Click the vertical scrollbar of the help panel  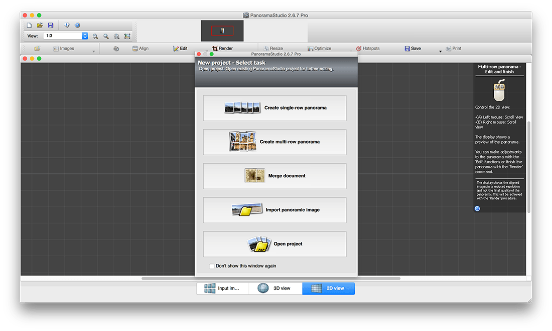pyautogui.click(x=528, y=167)
